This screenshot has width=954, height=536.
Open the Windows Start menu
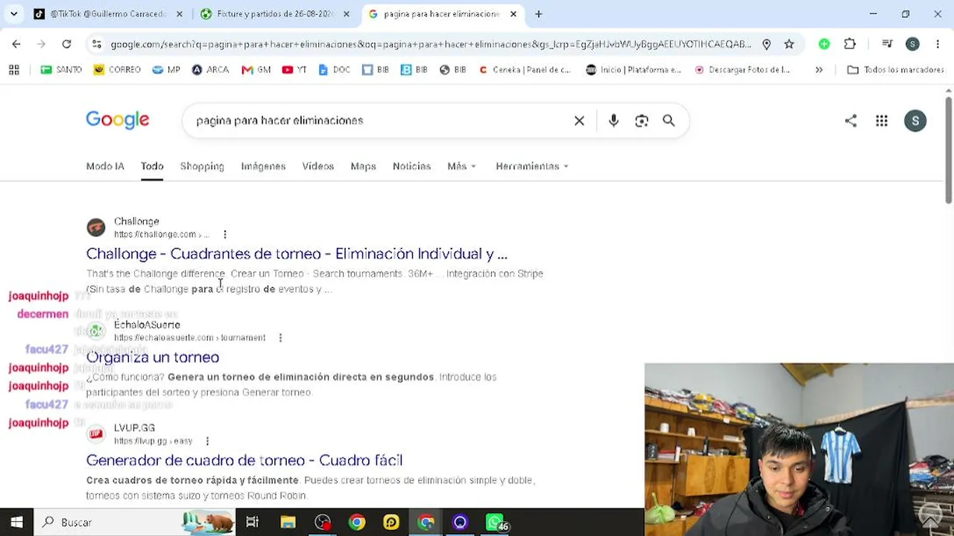pyautogui.click(x=16, y=522)
